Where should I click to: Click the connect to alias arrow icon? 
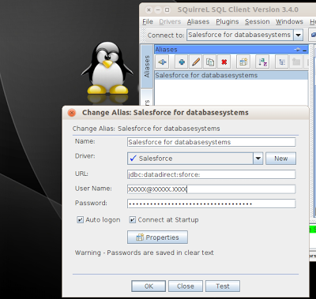[162, 62]
